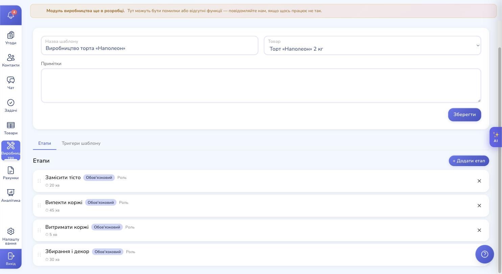Open Рахунки in the sidebar

coord(11,173)
